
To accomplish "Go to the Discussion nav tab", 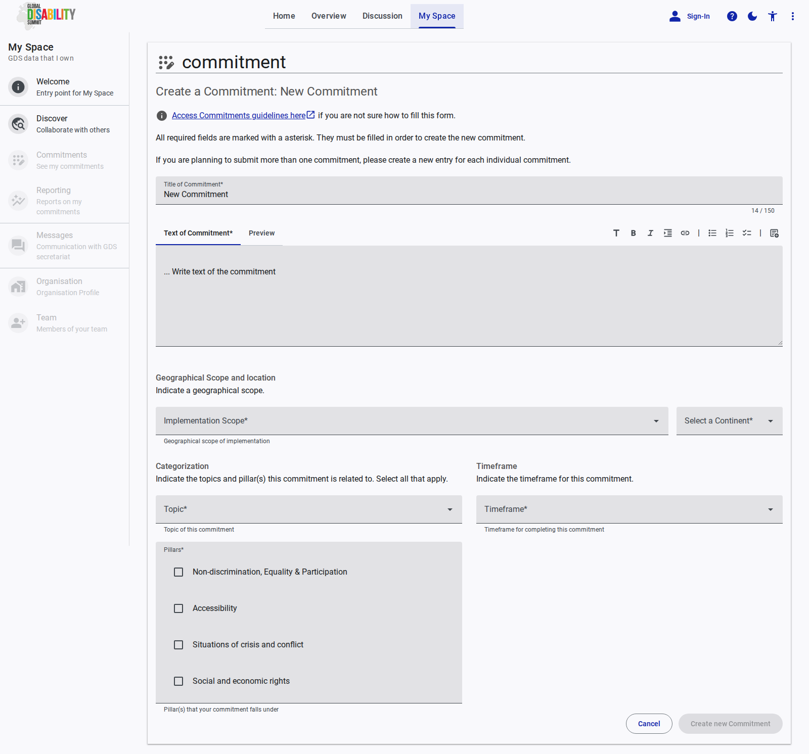I will click(382, 16).
